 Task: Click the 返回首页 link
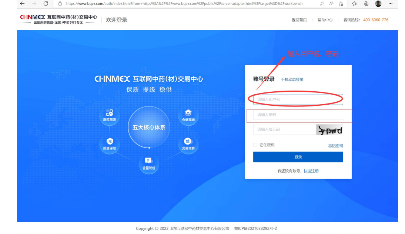(299, 20)
